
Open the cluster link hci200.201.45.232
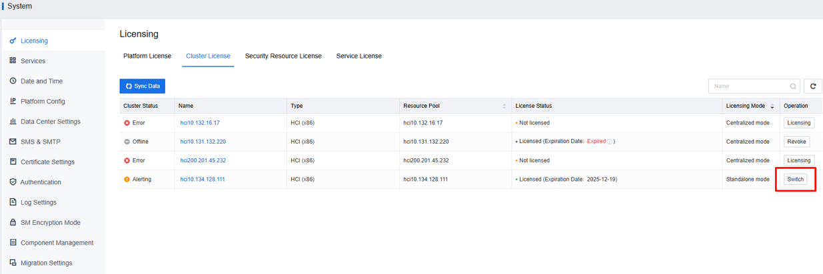click(x=203, y=160)
